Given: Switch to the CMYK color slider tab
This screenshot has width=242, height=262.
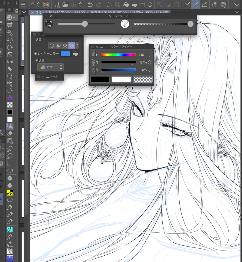Looking at the screenshot, I should 93,70.
